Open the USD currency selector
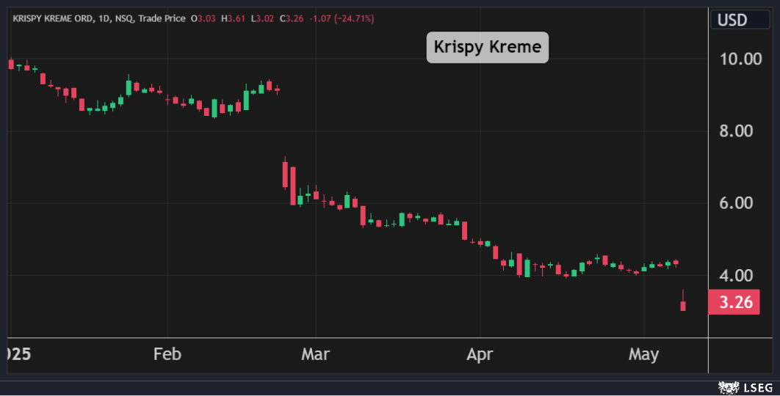This screenshot has height=396, width=780. pos(732,20)
